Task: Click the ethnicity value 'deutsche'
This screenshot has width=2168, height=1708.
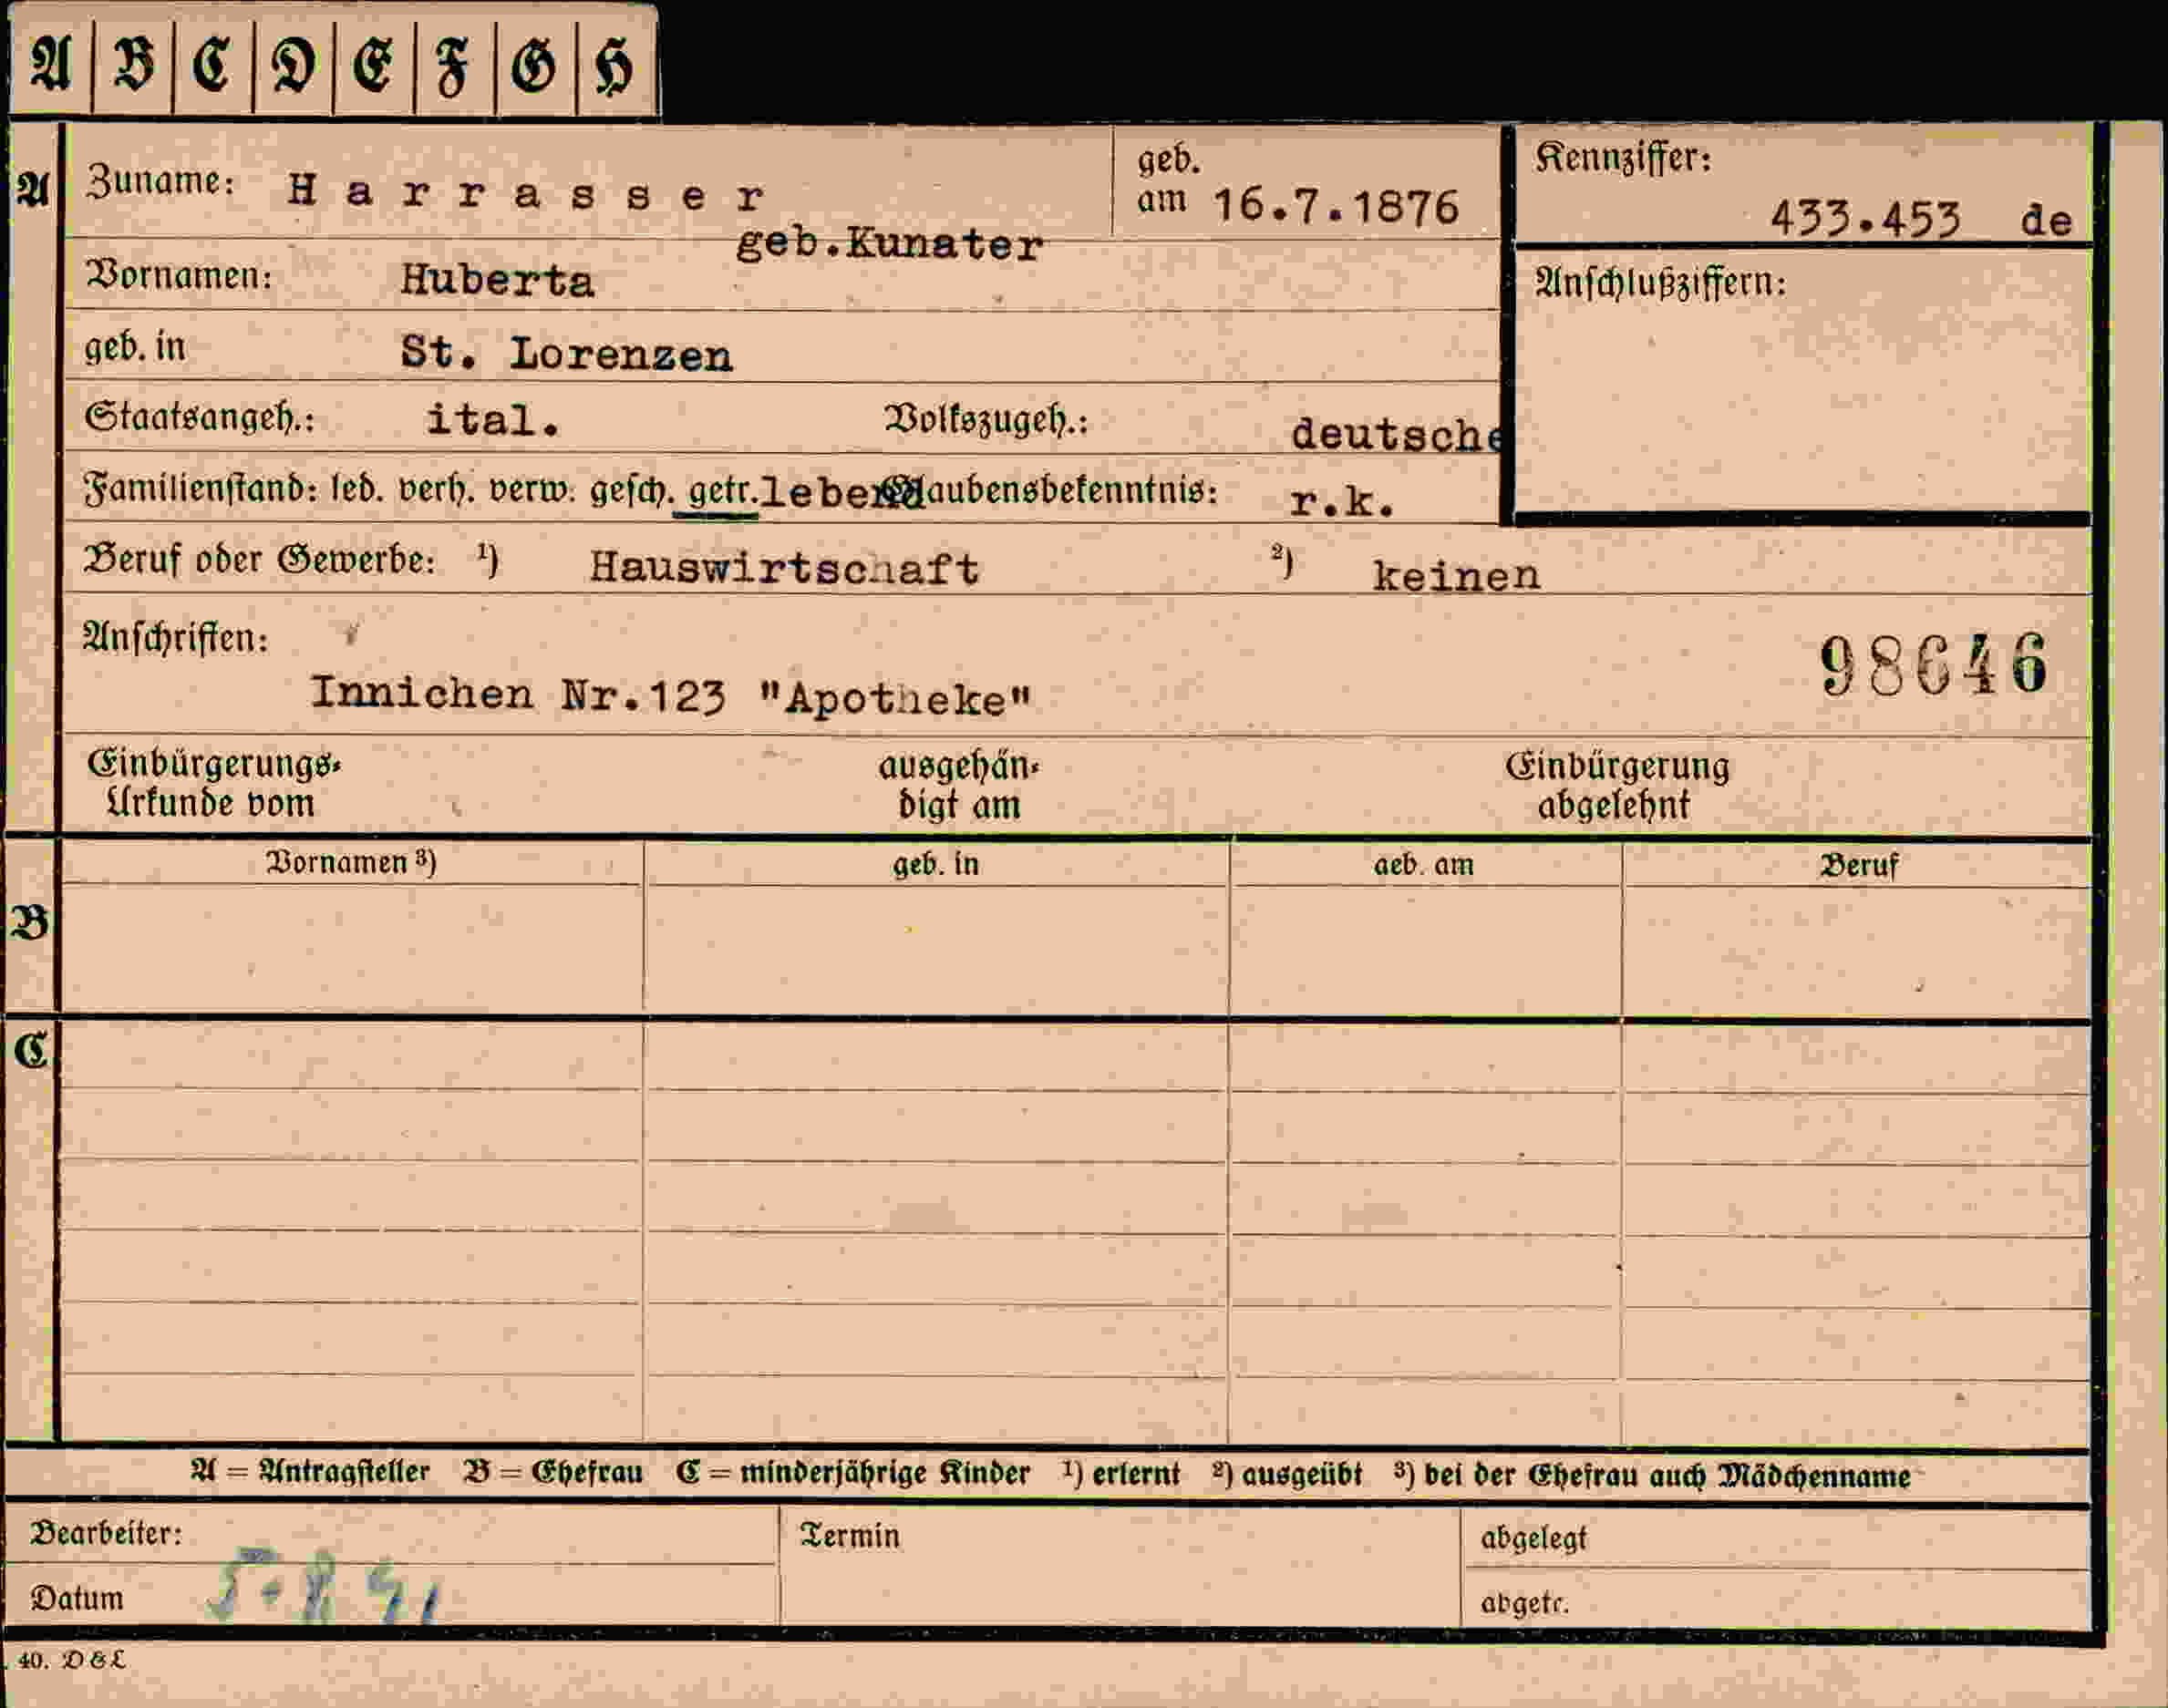Action: [x=1396, y=434]
